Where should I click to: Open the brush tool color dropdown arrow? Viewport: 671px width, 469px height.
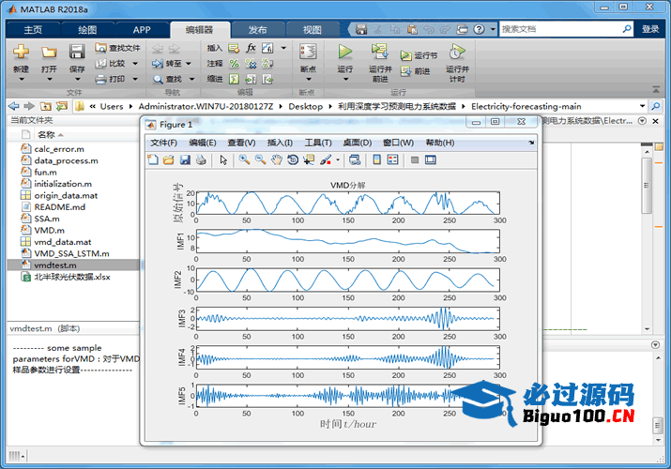338,160
